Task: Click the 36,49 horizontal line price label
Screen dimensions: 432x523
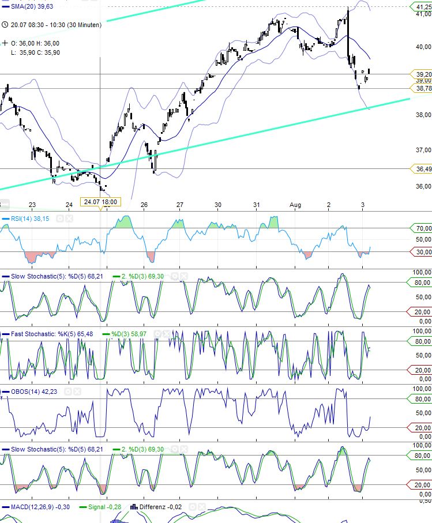Action: [x=422, y=169]
